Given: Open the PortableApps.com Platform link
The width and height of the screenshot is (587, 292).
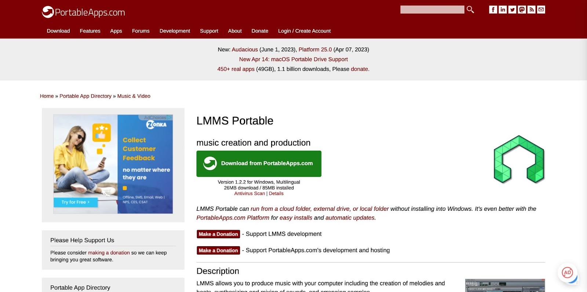Looking at the screenshot, I should pos(233,218).
